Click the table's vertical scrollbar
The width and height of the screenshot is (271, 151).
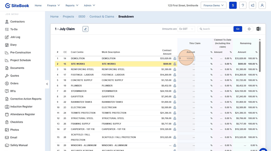pos(260,57)
